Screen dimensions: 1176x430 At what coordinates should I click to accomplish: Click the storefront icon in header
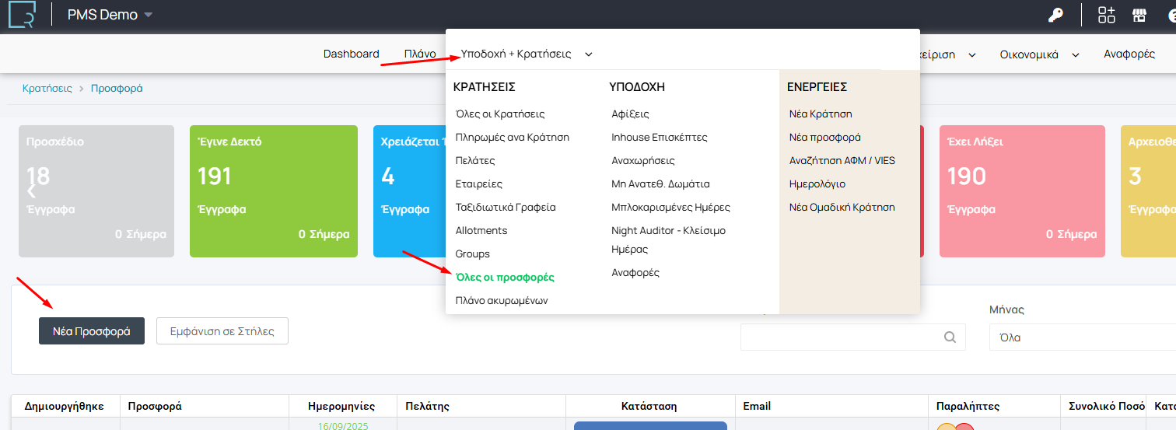[1139, 15]
